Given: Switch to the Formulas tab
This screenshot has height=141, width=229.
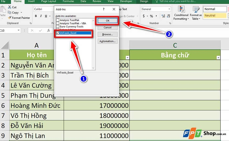Looking at the screenshot, I should [x=68, y=1].
